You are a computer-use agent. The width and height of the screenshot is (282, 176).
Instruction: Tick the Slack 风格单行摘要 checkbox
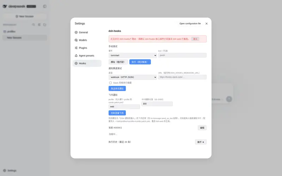(110, 83)
